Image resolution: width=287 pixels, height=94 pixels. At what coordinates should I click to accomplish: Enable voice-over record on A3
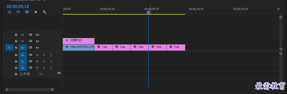coord(51,68)
